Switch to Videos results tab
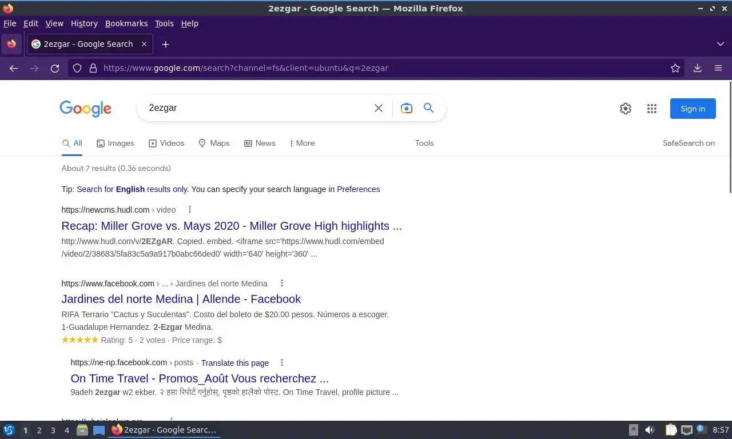 pos(166,143)
